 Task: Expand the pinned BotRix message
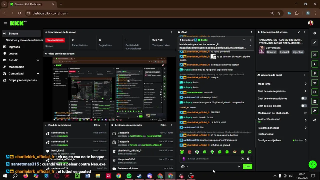[x=250, y=45]
